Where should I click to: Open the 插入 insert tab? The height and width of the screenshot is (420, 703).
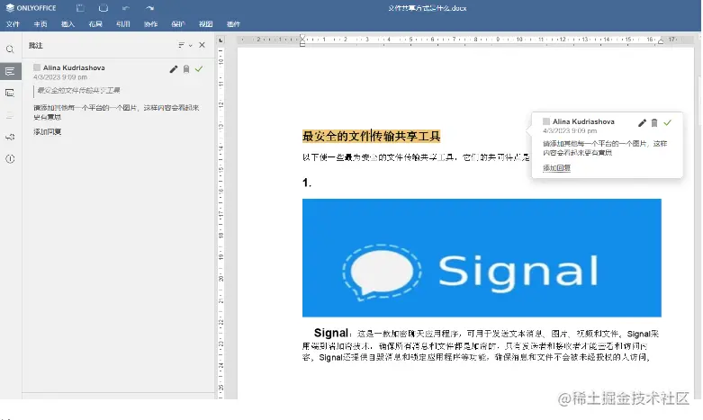68,24
